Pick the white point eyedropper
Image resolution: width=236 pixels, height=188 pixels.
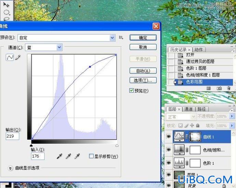tap(77, 156)
